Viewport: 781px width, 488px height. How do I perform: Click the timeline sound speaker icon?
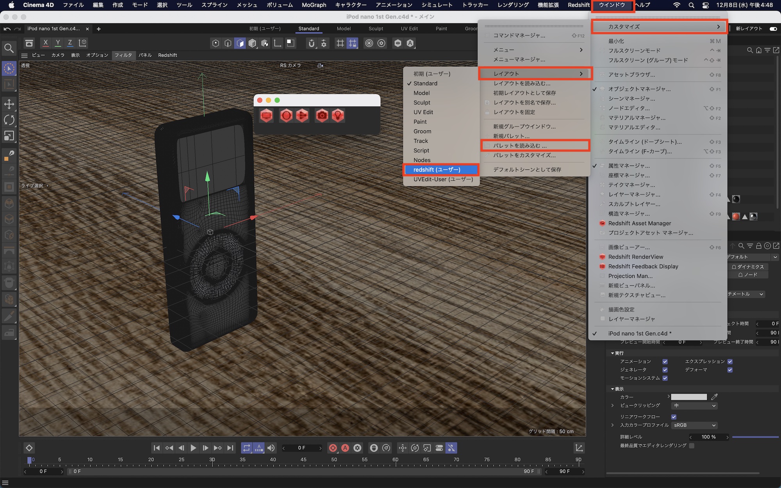pos(271,448)
